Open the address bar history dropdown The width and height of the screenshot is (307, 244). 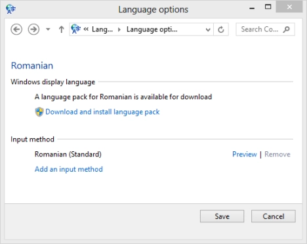[208, 30]
